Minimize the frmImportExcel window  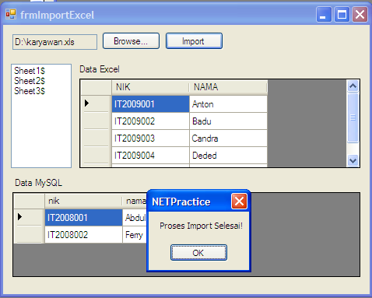coord(324,15)
